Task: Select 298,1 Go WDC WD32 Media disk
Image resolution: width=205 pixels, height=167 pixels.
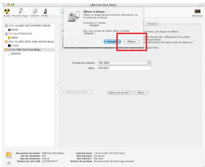Action: pyautogui.click(x=29, y=42)
